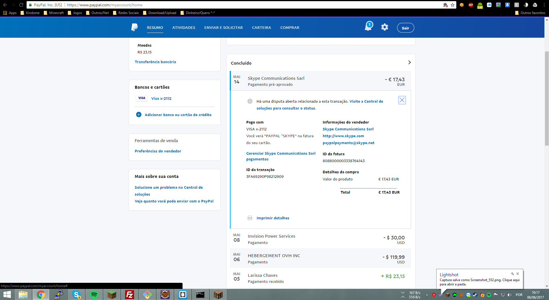Click the Visite a Central de soluções link

point(320,105)
